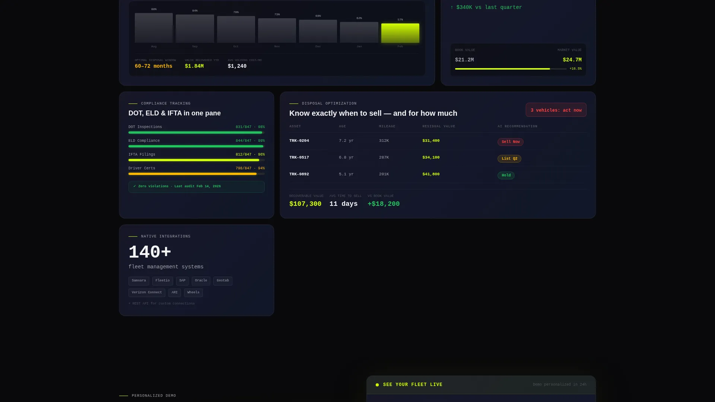The image size is (715, 402).
Task: Click the Aug bar in the chart
Action: pyautogui.click(x=154, y=28)
